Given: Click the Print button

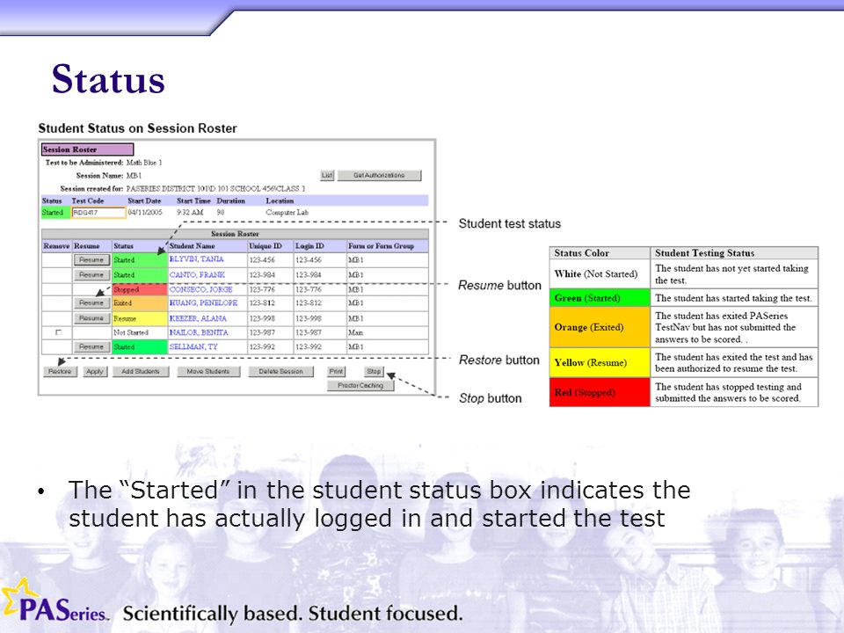Looking at the screenshot, I should tap(337, 371).
